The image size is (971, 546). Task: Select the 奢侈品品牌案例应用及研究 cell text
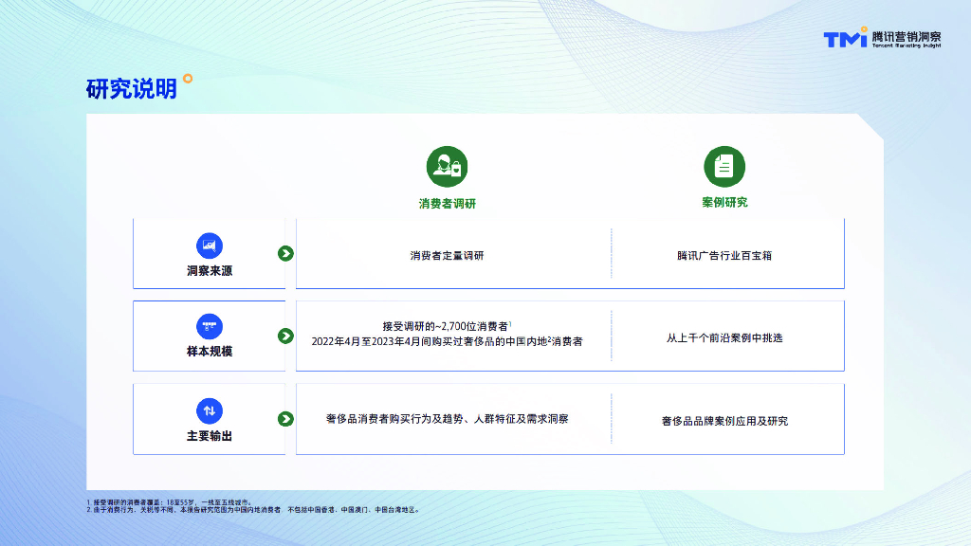point(724,421)
